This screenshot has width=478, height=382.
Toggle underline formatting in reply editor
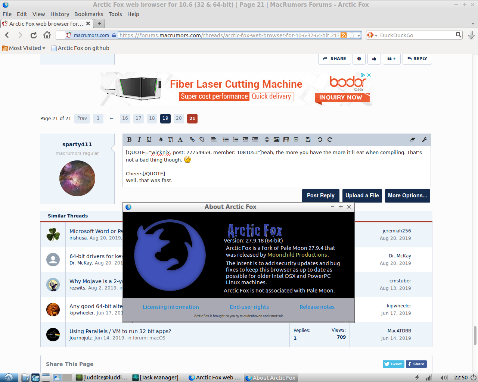point(149,140)
